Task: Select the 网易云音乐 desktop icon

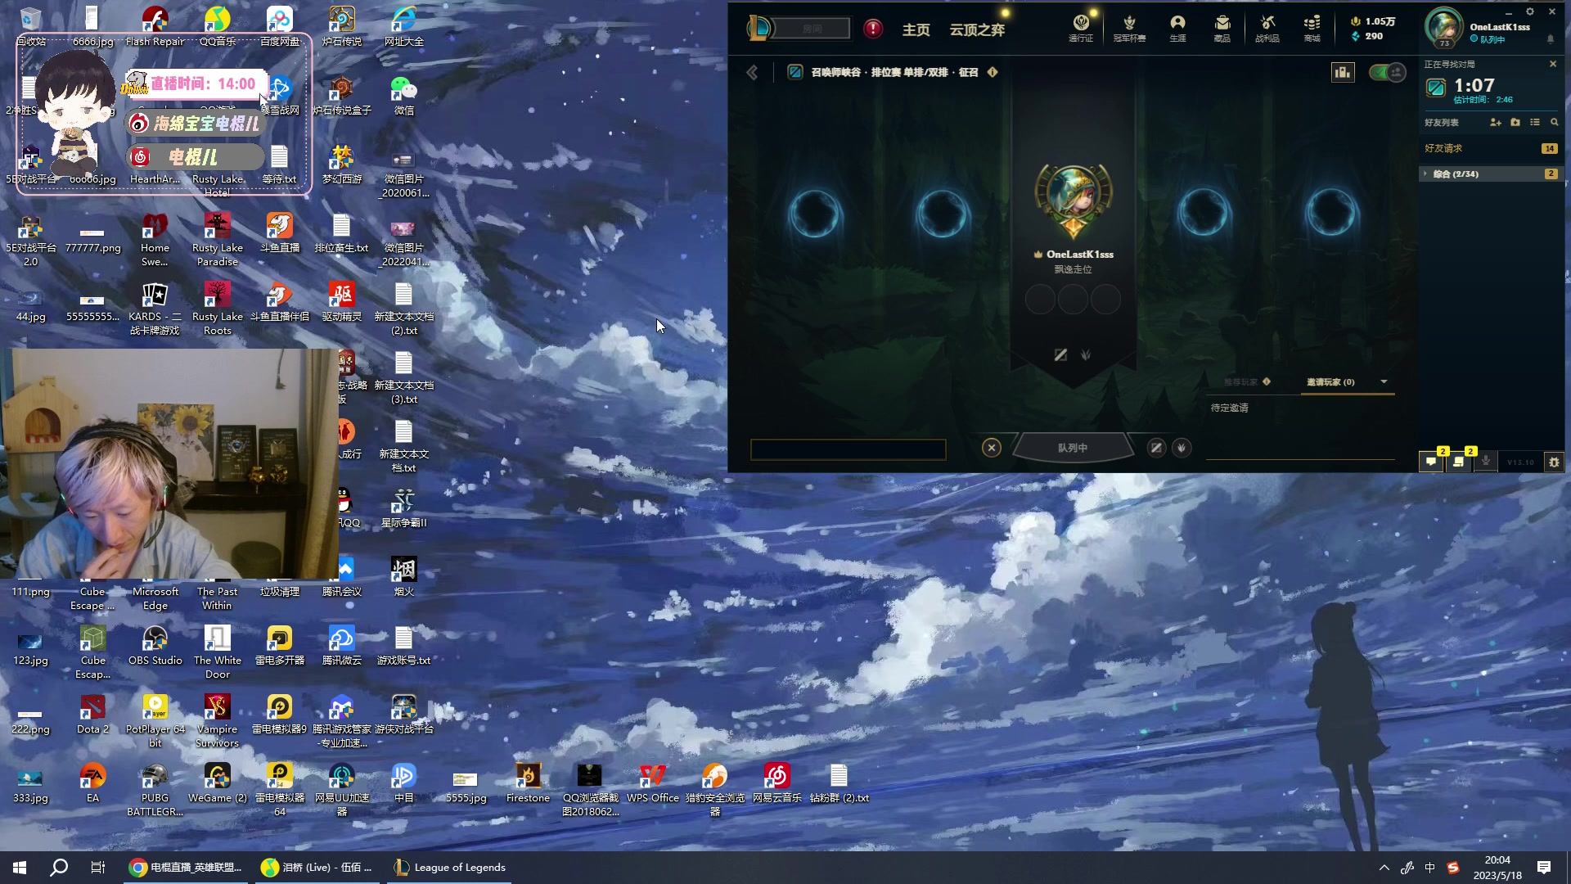Action: 776,783
